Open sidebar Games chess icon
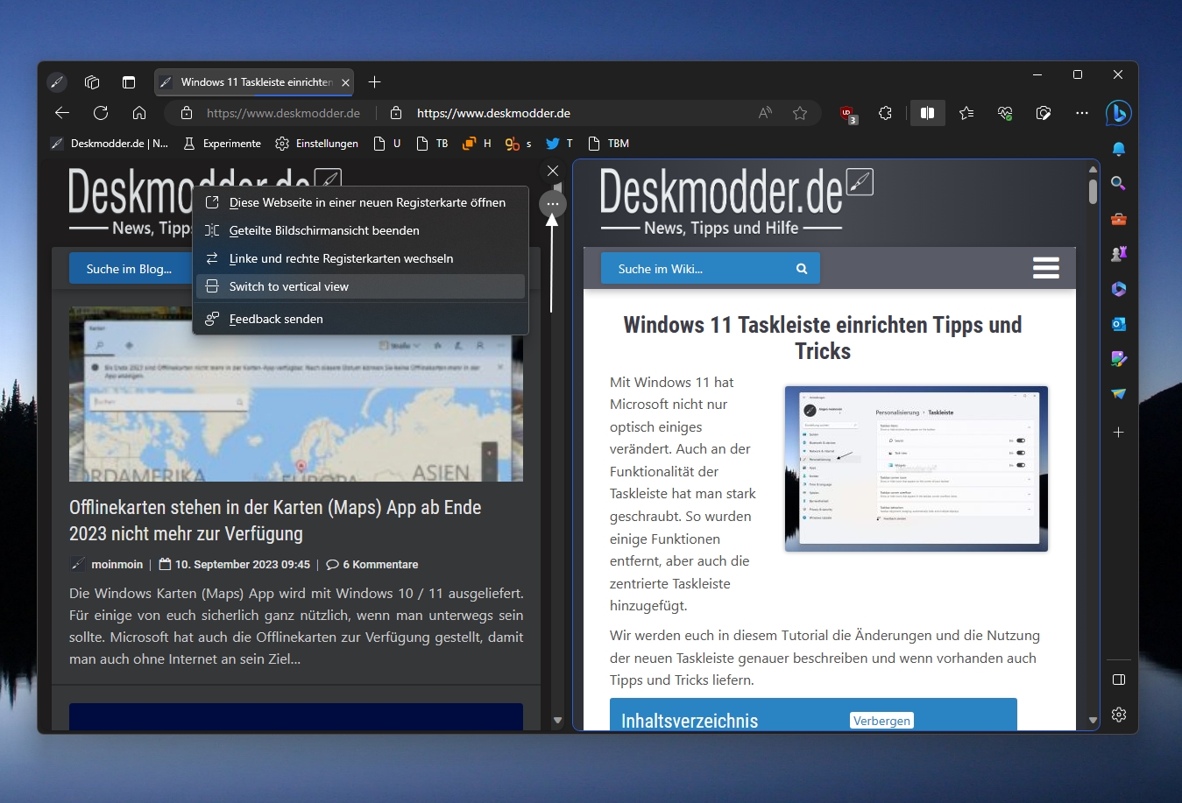This screenshot has width=1182, height=803. coord(1118,254)
